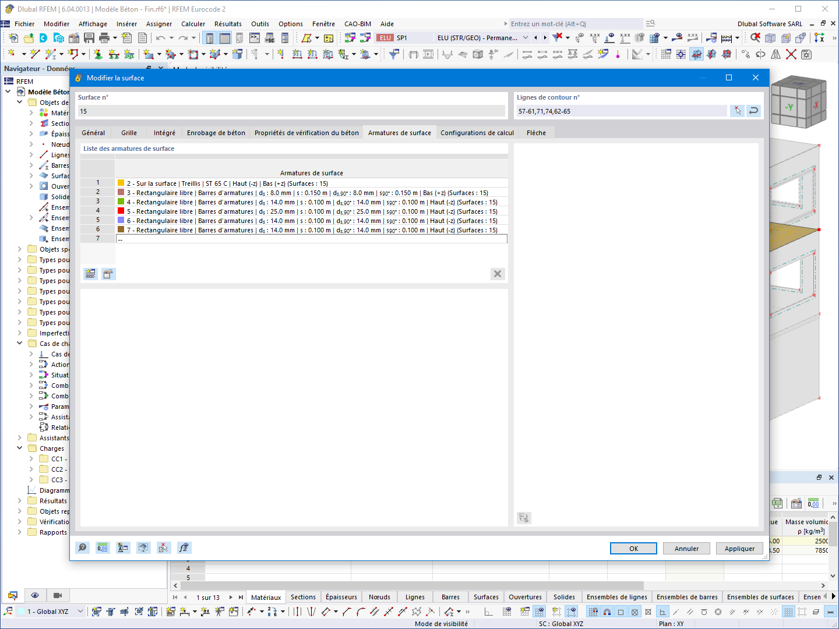Click the orientation cube in the 3D view
This screenshot has width=839, height=629.
point(799,103)
